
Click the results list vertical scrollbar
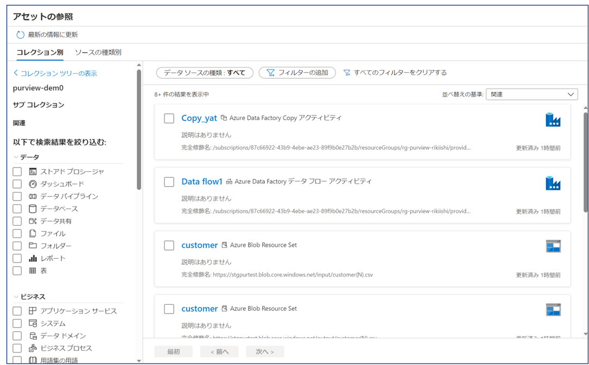point(585,163)
